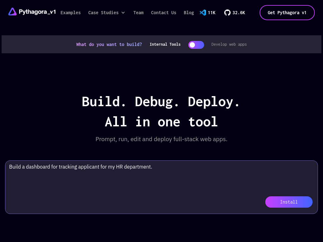Click the Pythagora triangle logo icon
323x242 pixels.
12,12
